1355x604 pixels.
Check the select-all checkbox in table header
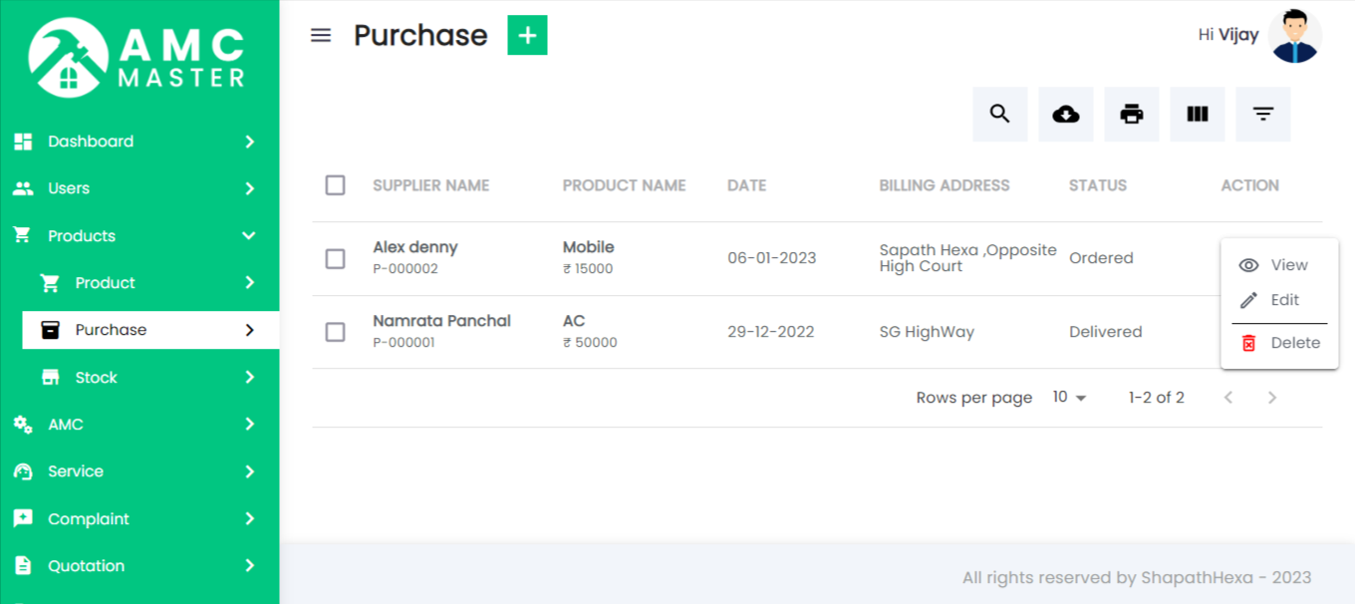click(335, 185)
